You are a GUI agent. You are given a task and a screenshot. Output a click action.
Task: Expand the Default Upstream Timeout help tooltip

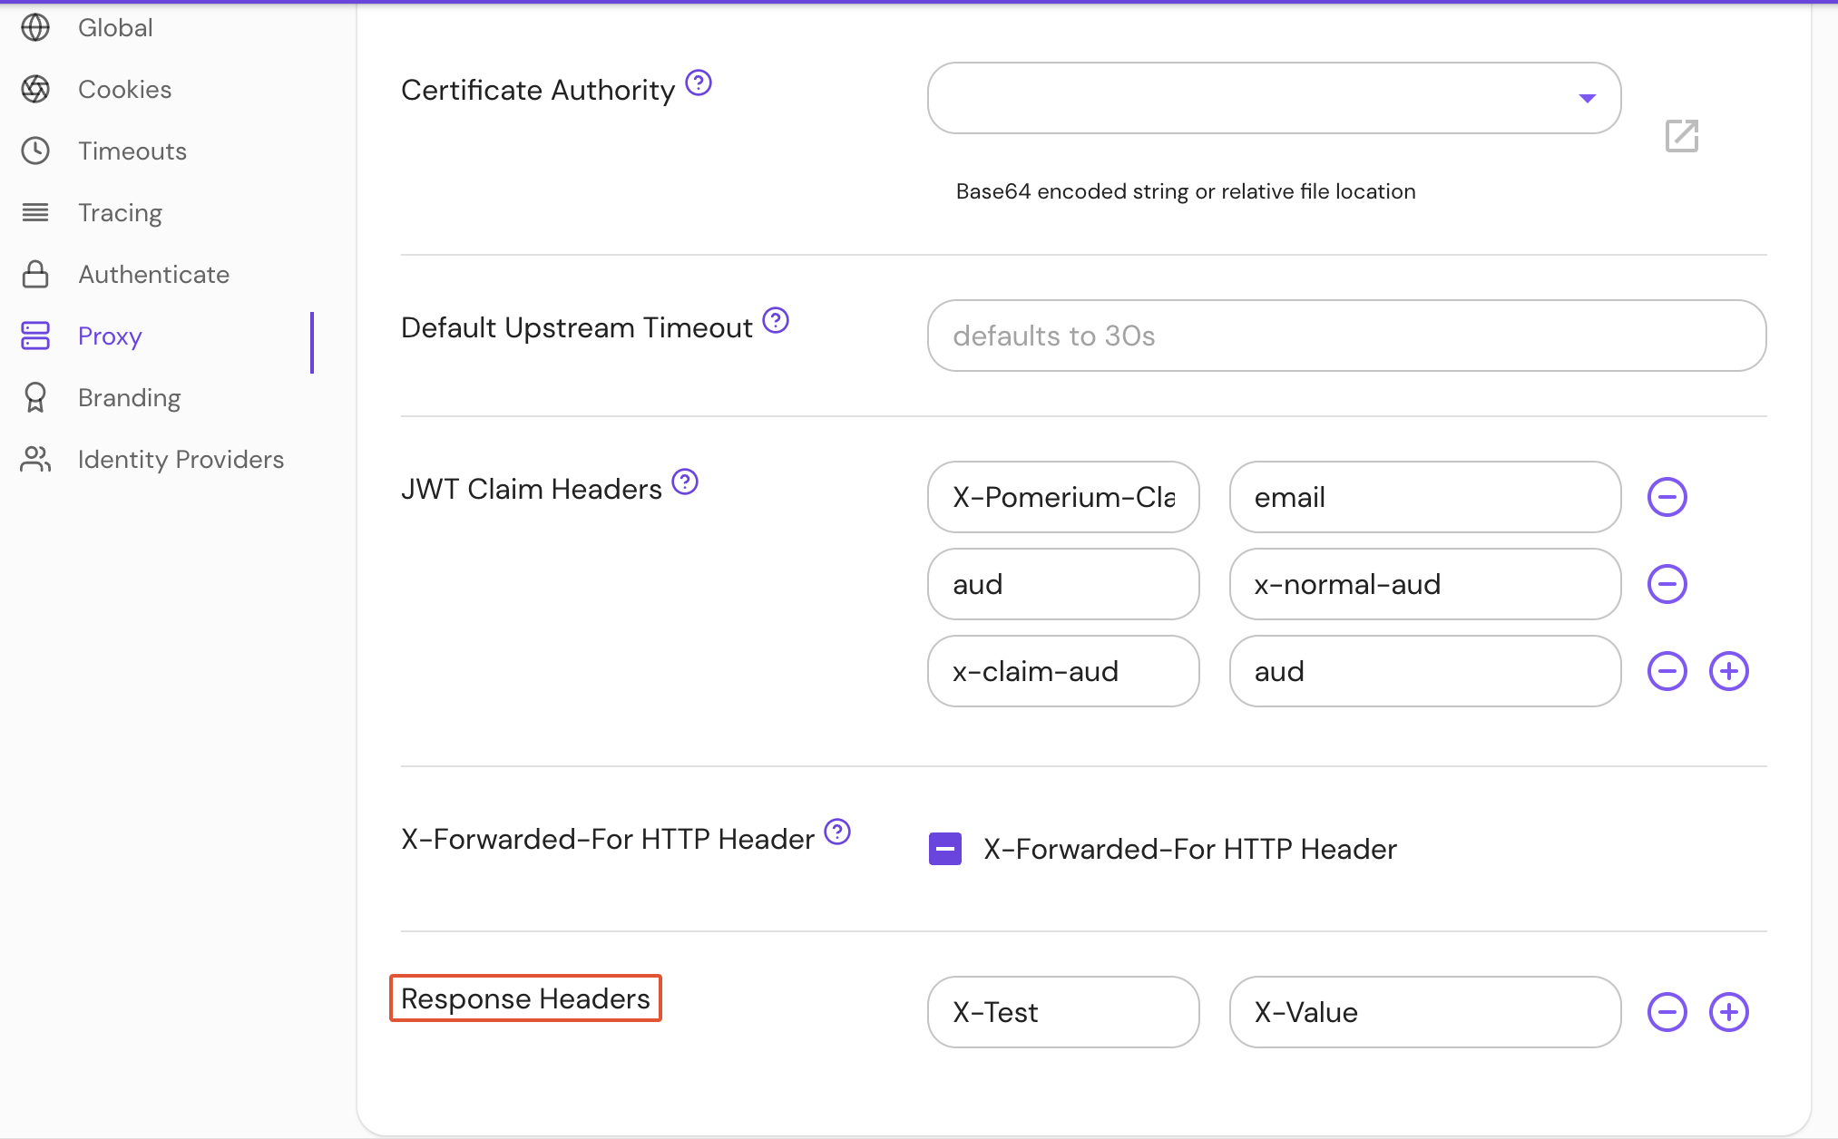[x=776, y=320]
